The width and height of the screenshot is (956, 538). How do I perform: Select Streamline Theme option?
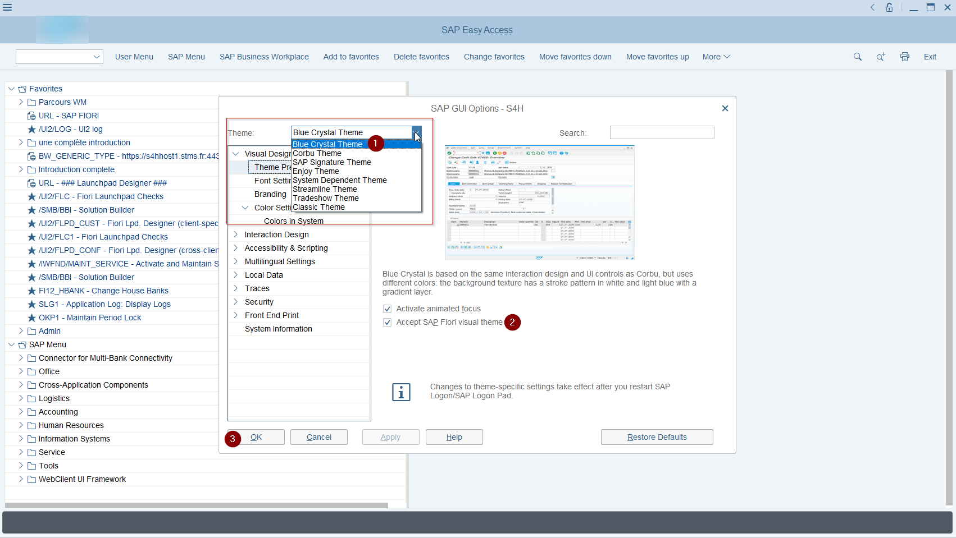coord(356,189)
